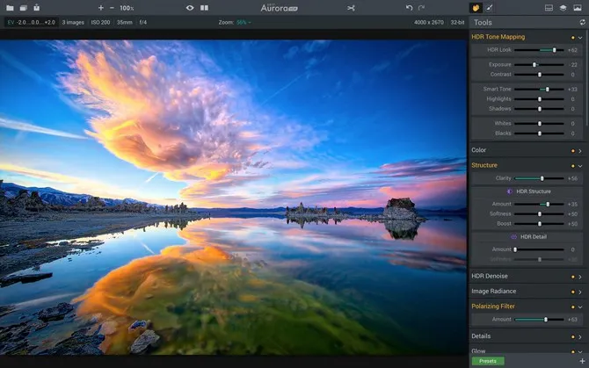This screenshot has height=368, width=589.
Task: Open the layers panel icon
Action: tap(563, 8)
